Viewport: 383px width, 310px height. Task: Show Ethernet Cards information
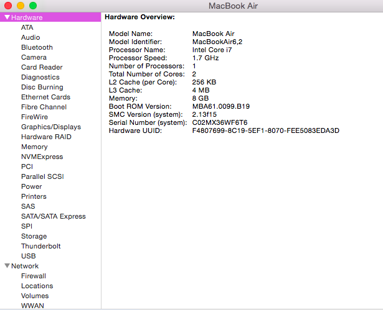[45, 97]
